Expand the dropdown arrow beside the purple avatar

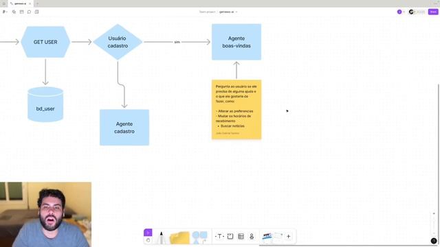click(x=404, y=12)
